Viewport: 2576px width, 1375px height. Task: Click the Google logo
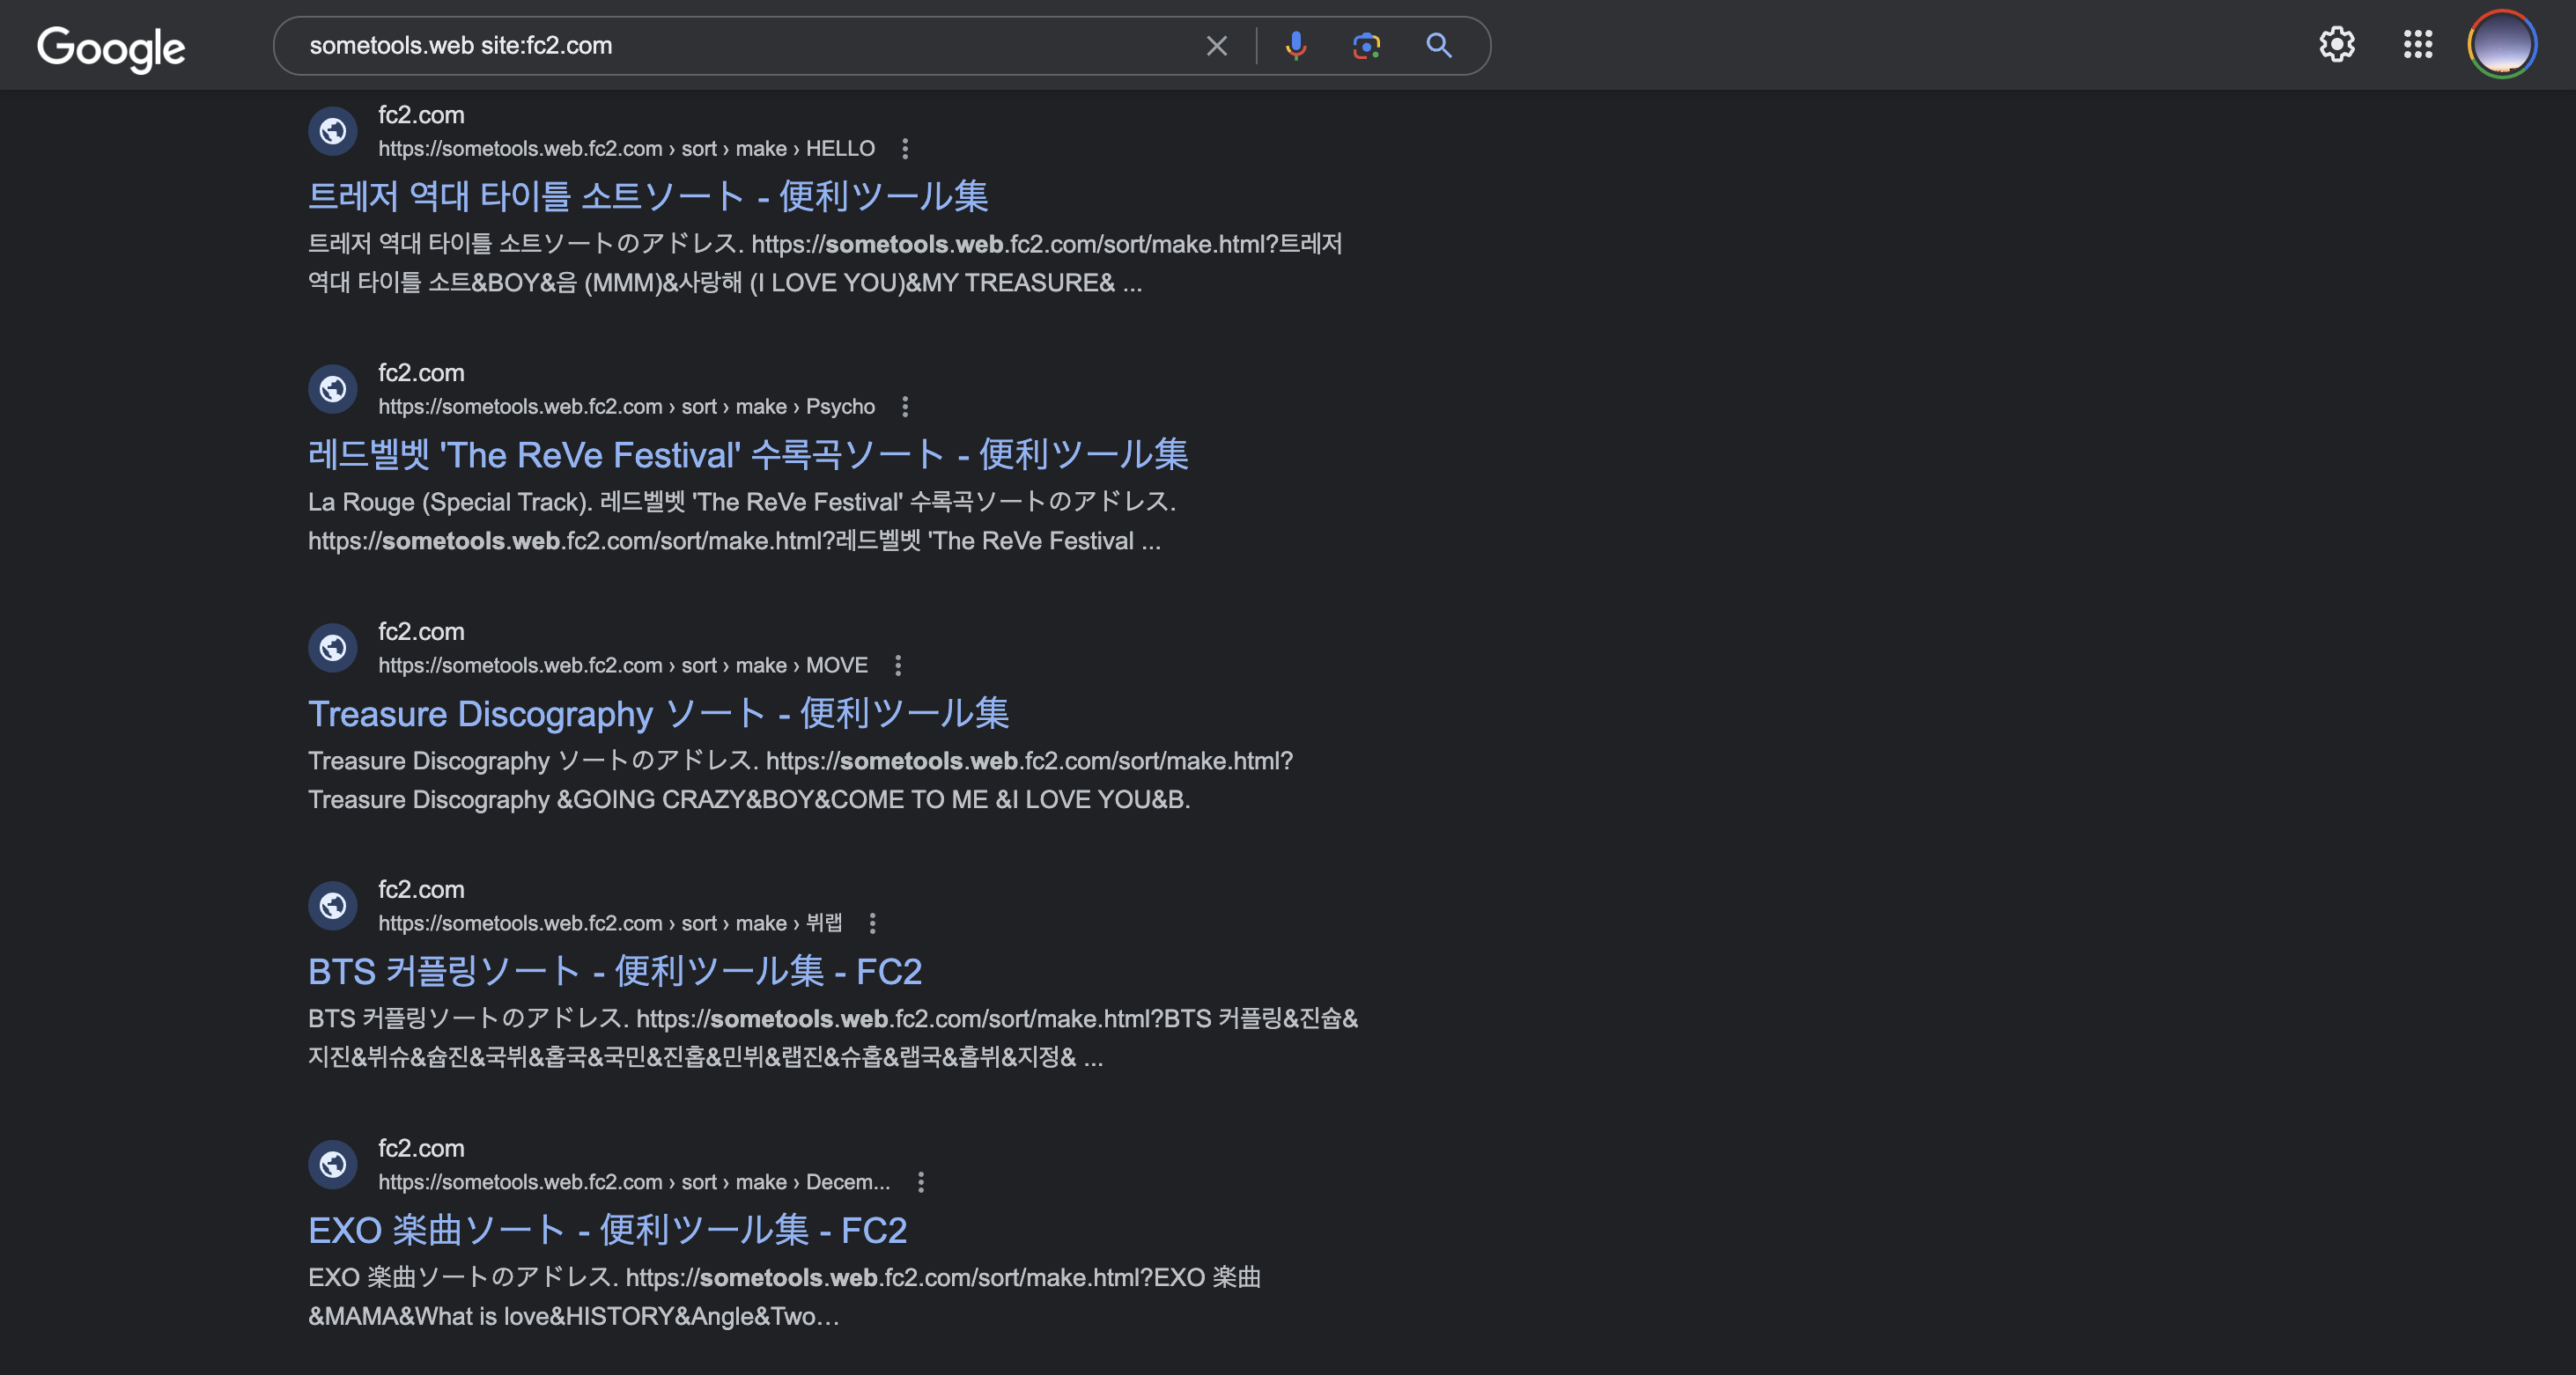(111, 47)
